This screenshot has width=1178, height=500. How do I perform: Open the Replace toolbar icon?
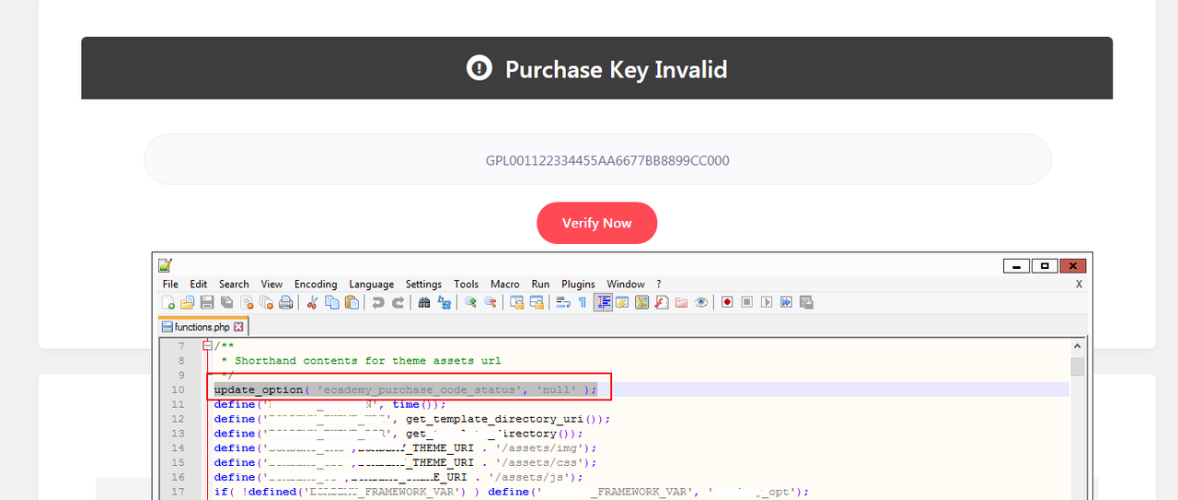pos(445,302)
